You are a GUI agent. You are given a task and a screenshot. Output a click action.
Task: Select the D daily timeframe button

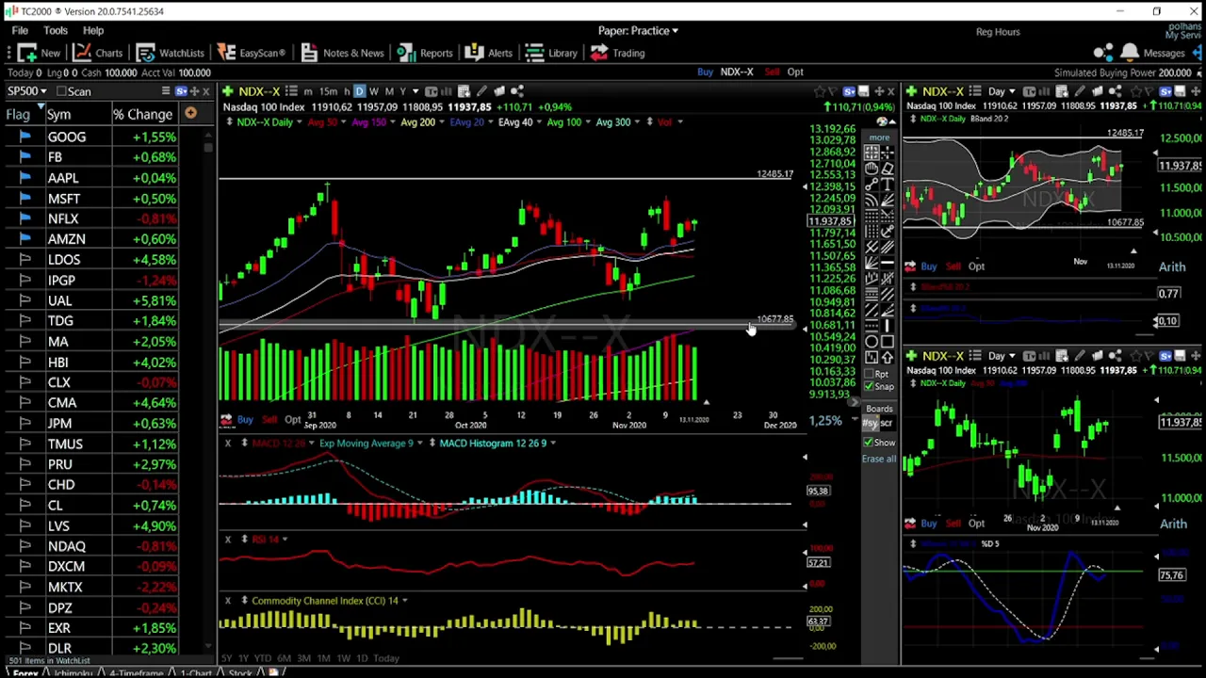point(360,91)
